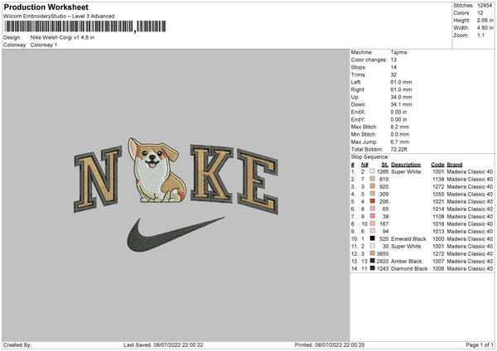
Task: Click the 'Emerald Black' description text
Action: click(408, 238)
